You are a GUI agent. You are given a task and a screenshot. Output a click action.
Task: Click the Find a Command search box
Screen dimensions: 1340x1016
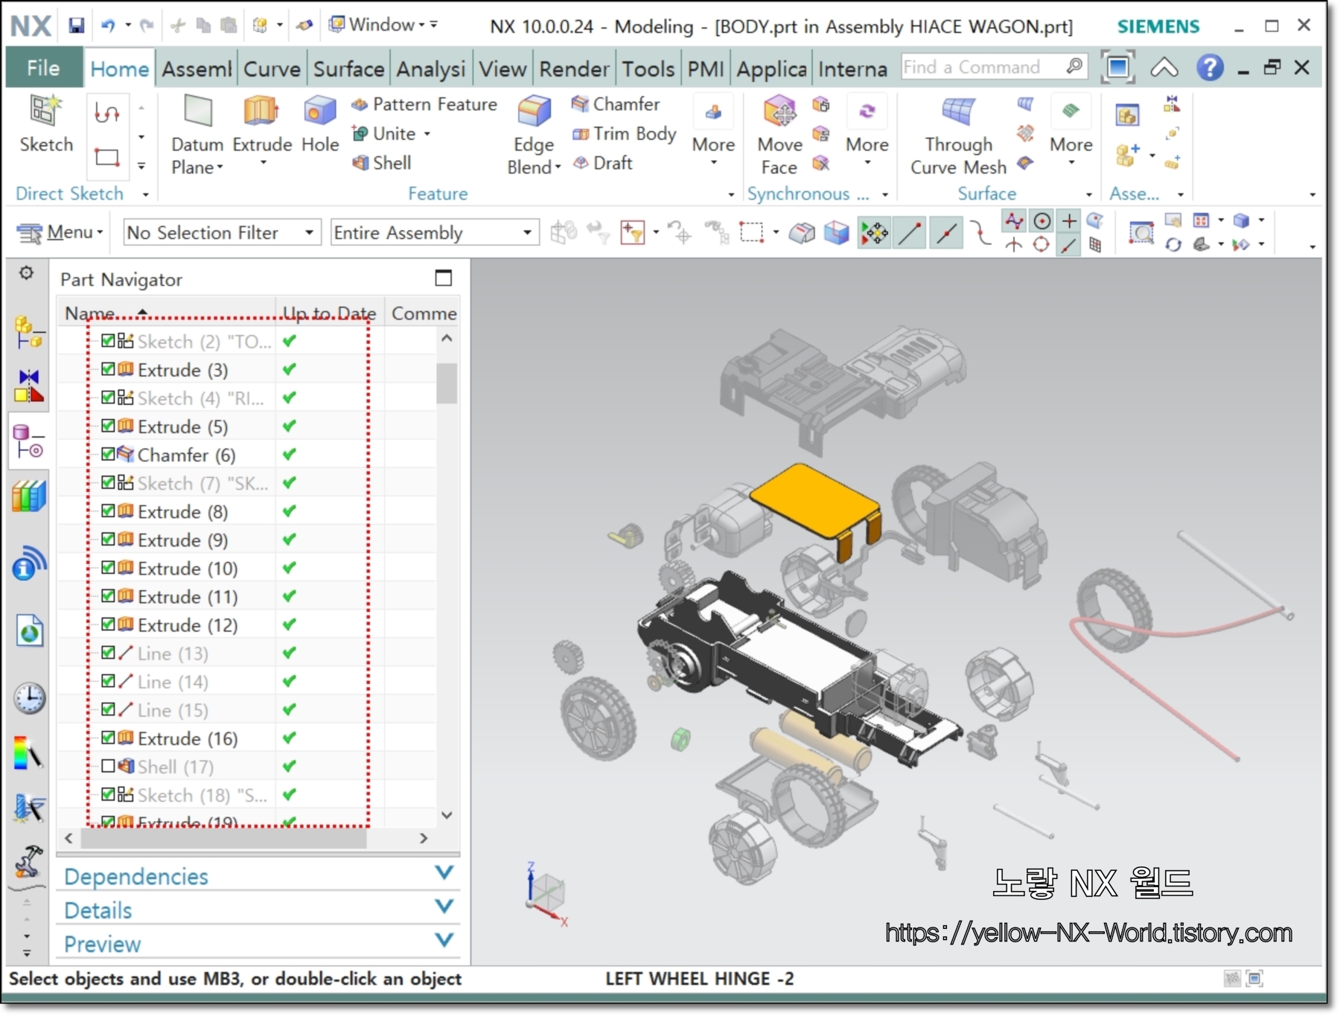994,68
